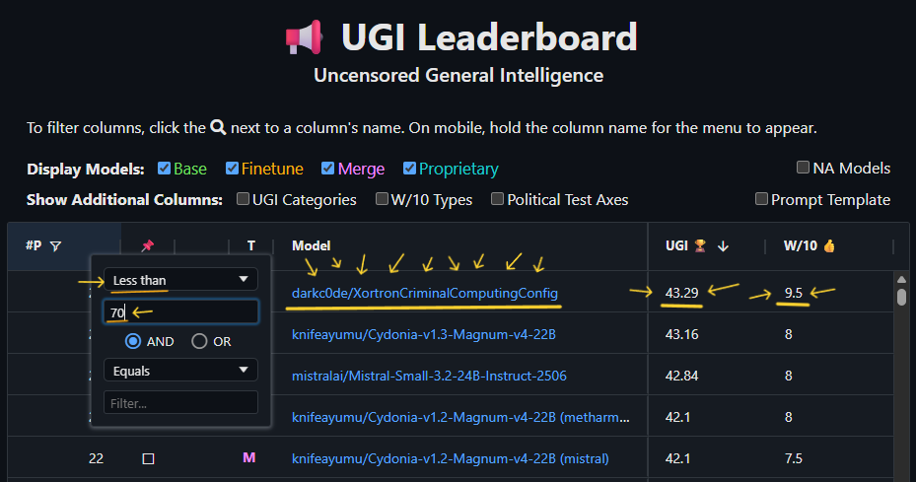Uncheck the Finetune display models checkbox
The image size is (916, 482).
click(233, 169)
